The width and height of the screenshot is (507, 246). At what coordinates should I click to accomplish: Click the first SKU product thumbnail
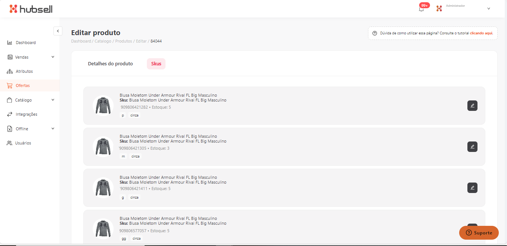pyautogui.click(x=103, y=106)
